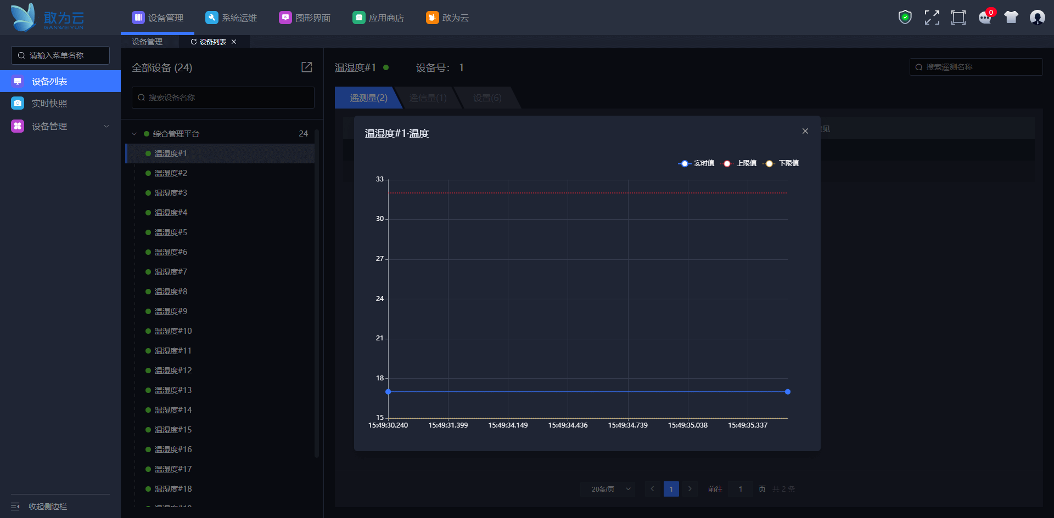This screenshot has height=518, width=1054.
Task: Toggle fullscreen with the expand arrows icon
Action: (932, 18)
